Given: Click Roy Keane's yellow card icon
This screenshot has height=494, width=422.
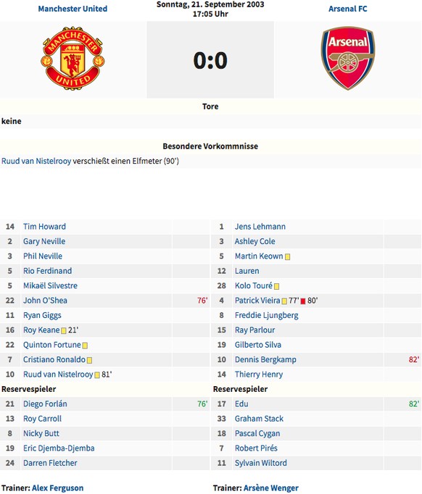Looking at the screenshot, I should pos(63,331).
